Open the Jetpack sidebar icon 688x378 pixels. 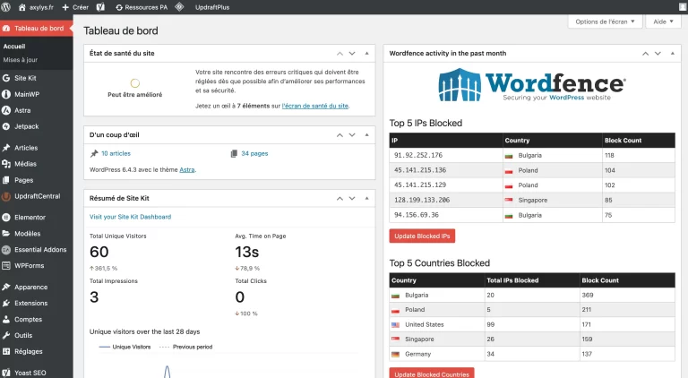coord(6,126)
